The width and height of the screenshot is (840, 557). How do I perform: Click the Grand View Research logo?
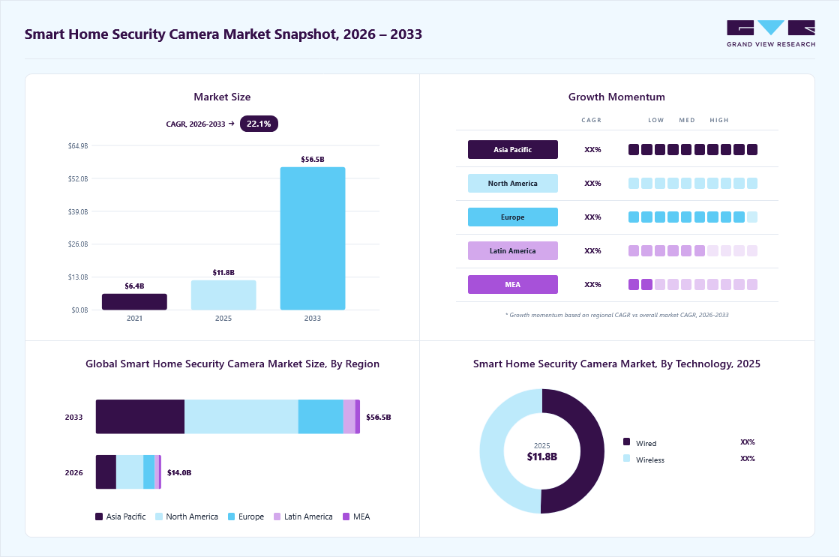[x=771, y=34]
